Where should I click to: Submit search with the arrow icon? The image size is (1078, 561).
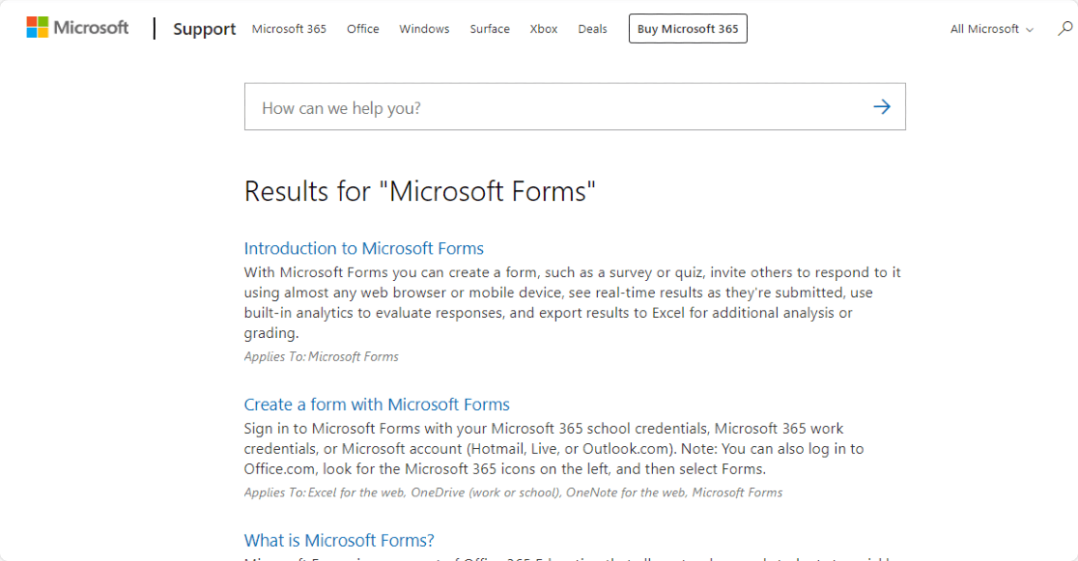tap(881, 107)
